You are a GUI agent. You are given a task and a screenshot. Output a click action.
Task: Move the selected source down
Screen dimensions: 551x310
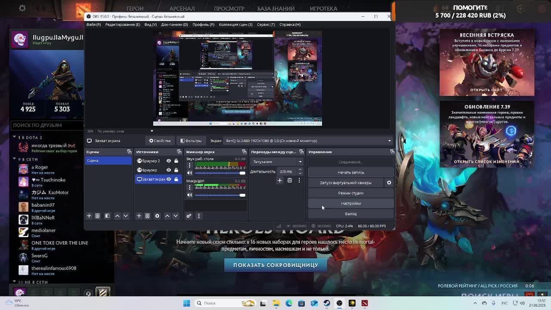coord(176,216)
